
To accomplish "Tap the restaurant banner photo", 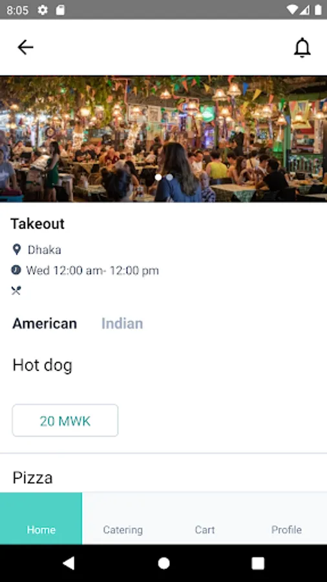I will tap(163, 139).
